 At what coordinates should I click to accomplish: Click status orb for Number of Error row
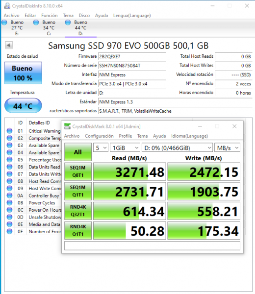pyautogui.click(x=10, y=231)
